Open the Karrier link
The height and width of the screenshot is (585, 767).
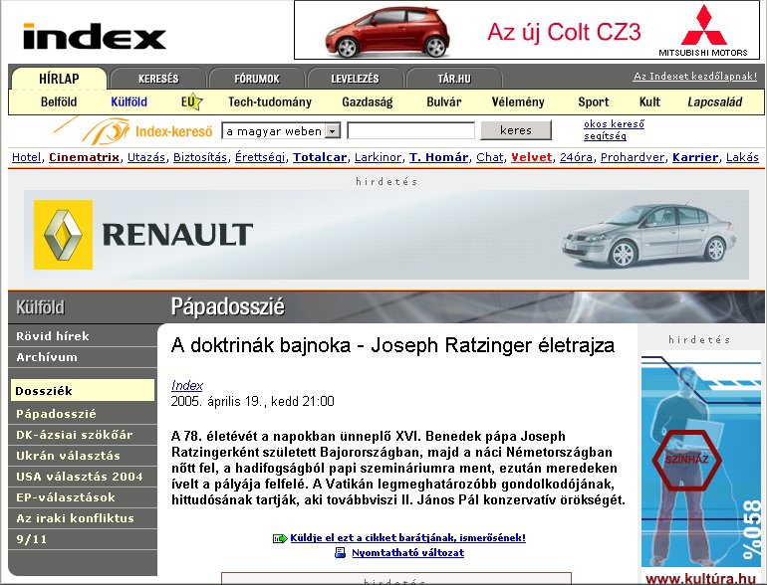click(695, 157)
